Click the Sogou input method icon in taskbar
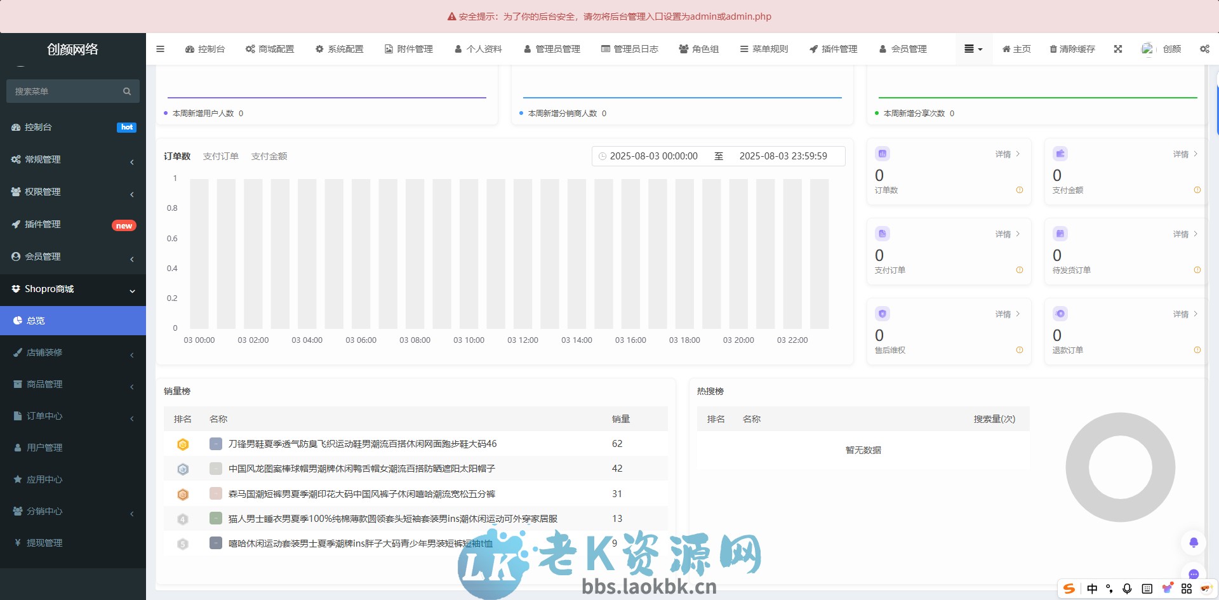 coord(1070,589)
